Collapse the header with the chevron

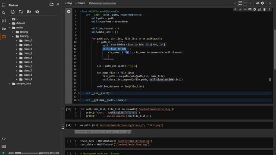coord(270,3)
